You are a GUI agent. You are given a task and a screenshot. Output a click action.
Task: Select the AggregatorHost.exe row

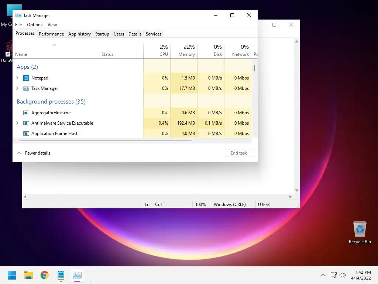(x=132, y=113)
